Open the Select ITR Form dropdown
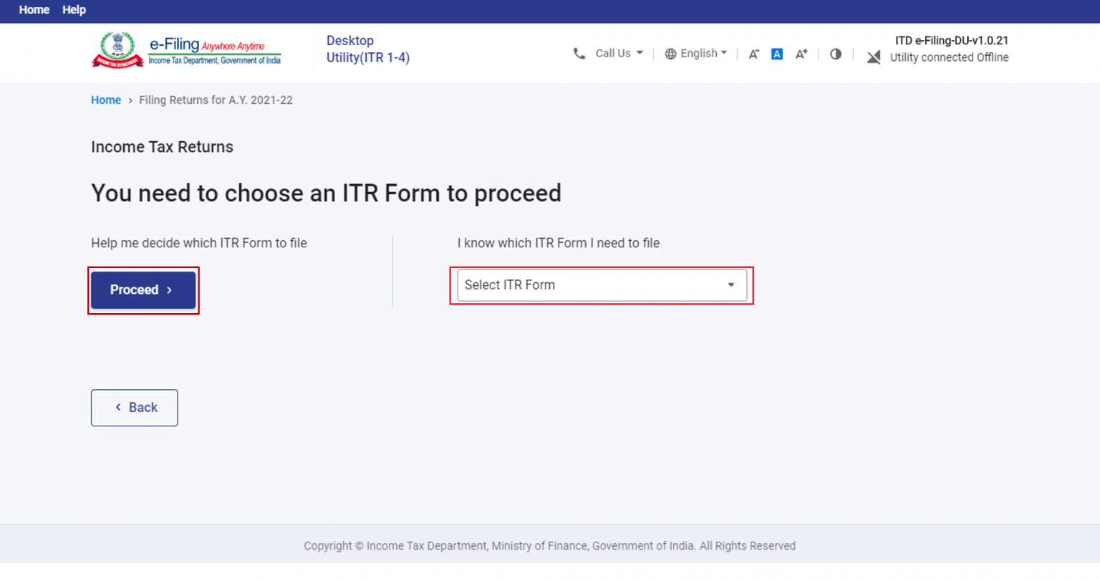Image resolution: width=1100 pixels, height=579 pixels. coord(601,285)
